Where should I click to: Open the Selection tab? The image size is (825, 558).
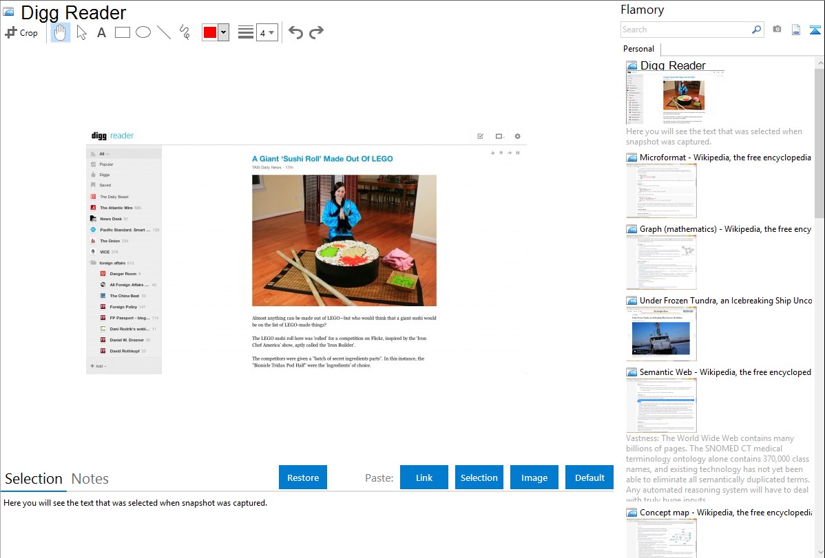pyautogui.click(x=34, y=479)
